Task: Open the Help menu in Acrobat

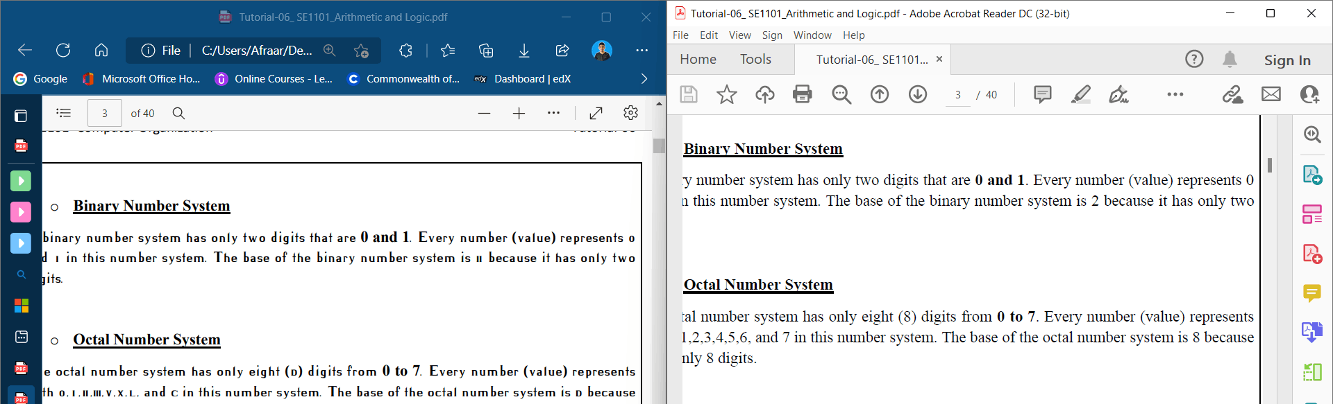Action: pos(854,35)
